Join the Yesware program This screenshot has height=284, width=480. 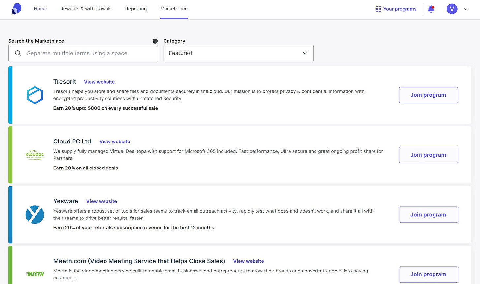tap(428, 215)
